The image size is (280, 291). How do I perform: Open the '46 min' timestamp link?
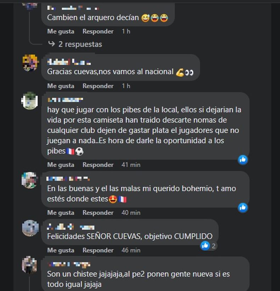(x=131, y=250)
